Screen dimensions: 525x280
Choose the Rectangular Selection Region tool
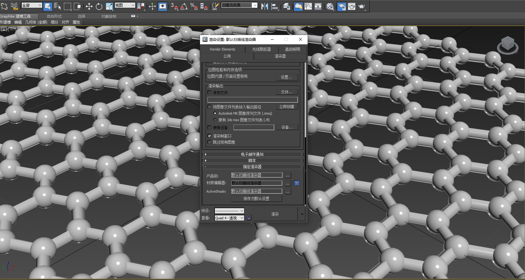pyautogui.click(x=67, y=6)
